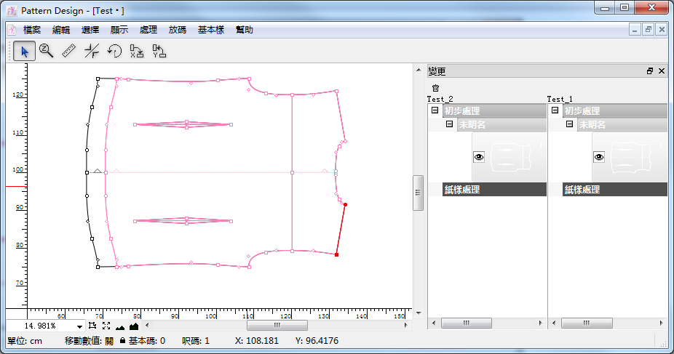Viewport: 674px width, 354px height.
Task: Choose the line trim/cut tool
Action: point(92,51)
